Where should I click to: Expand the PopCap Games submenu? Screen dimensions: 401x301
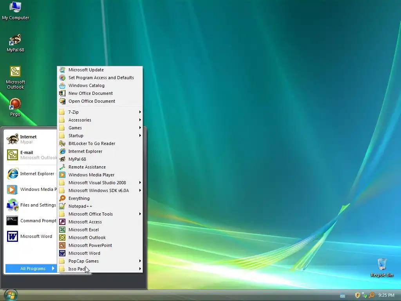[x=100, y=261]
